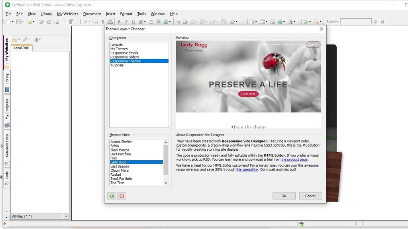Toggle italic formatting

pyautogui.click(x=126, y=21)
